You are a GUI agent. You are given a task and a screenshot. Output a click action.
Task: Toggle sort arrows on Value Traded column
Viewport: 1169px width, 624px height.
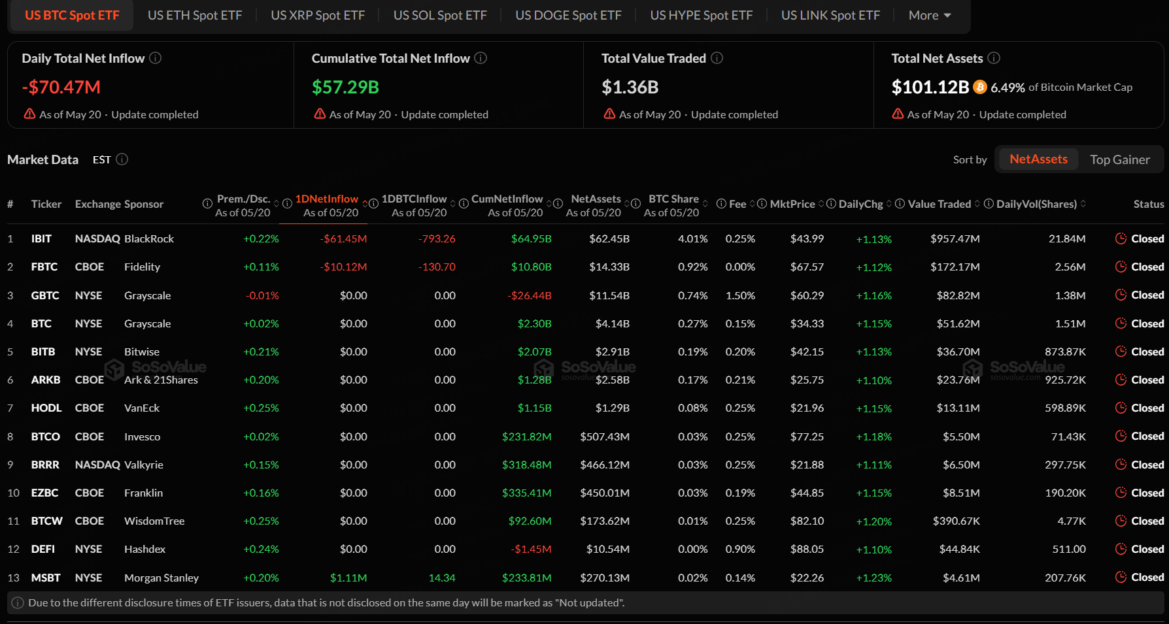(977, 204)
